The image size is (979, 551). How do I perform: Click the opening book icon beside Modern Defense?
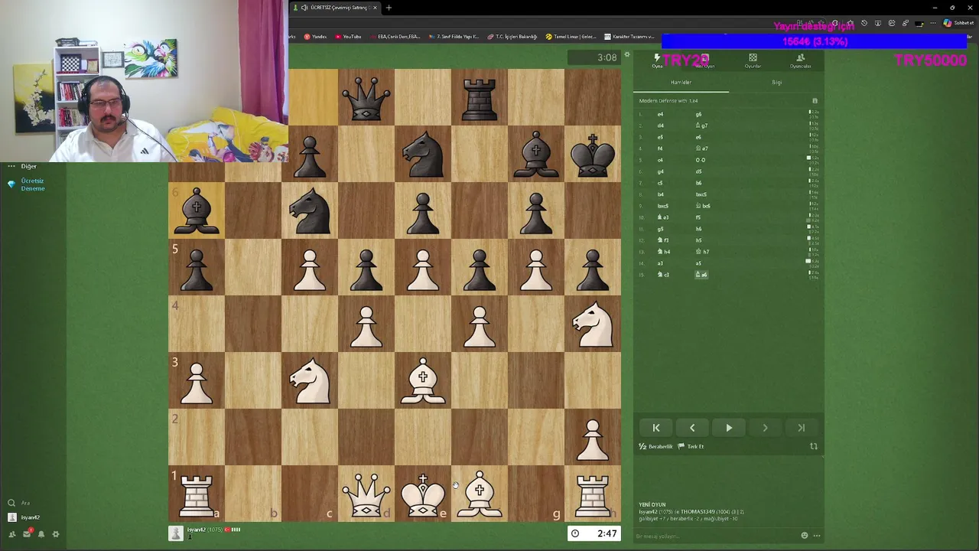(815, 101)
